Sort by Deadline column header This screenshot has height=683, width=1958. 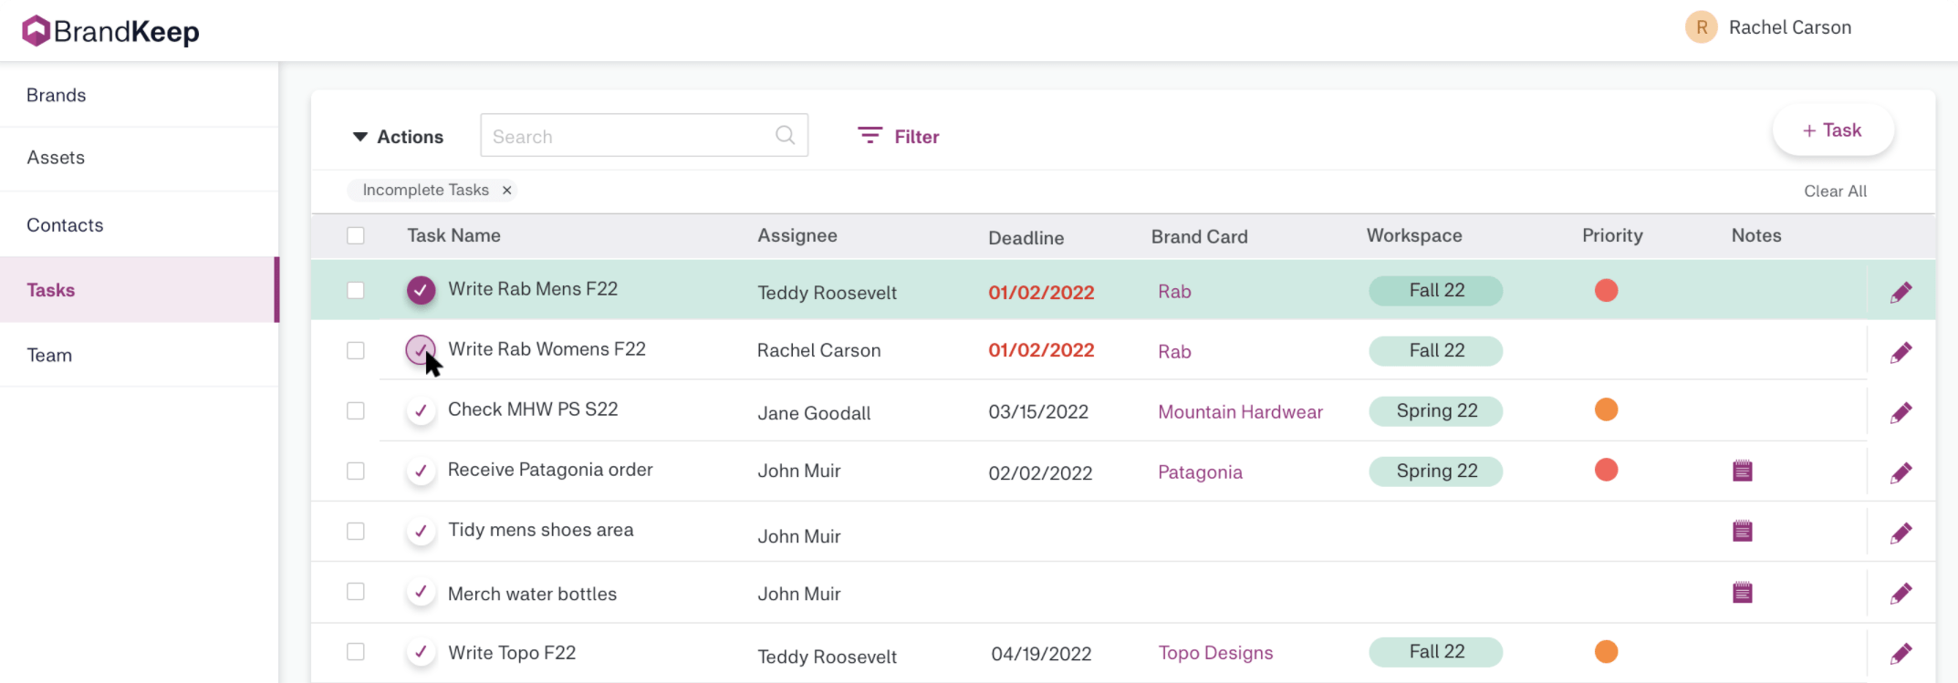pos(1026,238)
